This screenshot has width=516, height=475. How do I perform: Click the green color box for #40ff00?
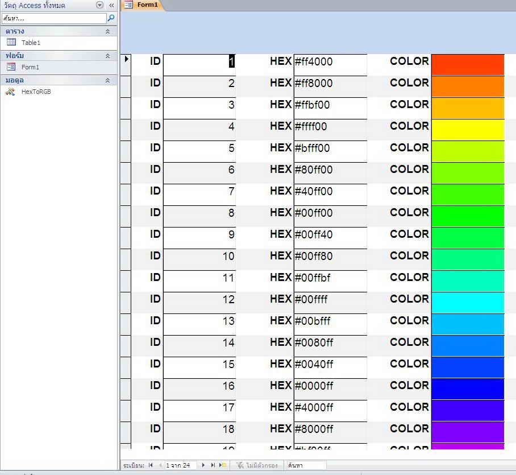pos(468,195)
